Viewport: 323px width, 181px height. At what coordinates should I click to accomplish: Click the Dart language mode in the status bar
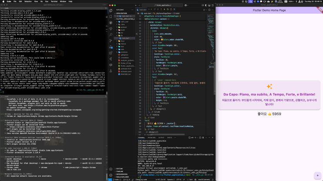click(191, 180)
